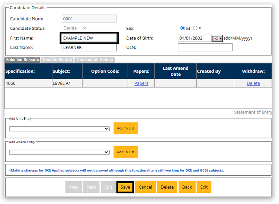
Task: Focus the ULN input field
Action: [x=205, y=47]
